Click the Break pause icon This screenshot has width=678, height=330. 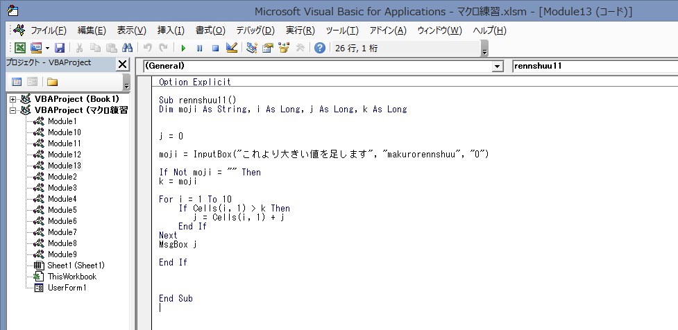[x=199, y=48]
